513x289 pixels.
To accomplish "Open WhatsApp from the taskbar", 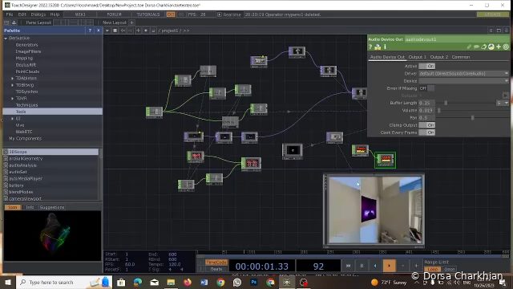I will click(x=237, y=282).
